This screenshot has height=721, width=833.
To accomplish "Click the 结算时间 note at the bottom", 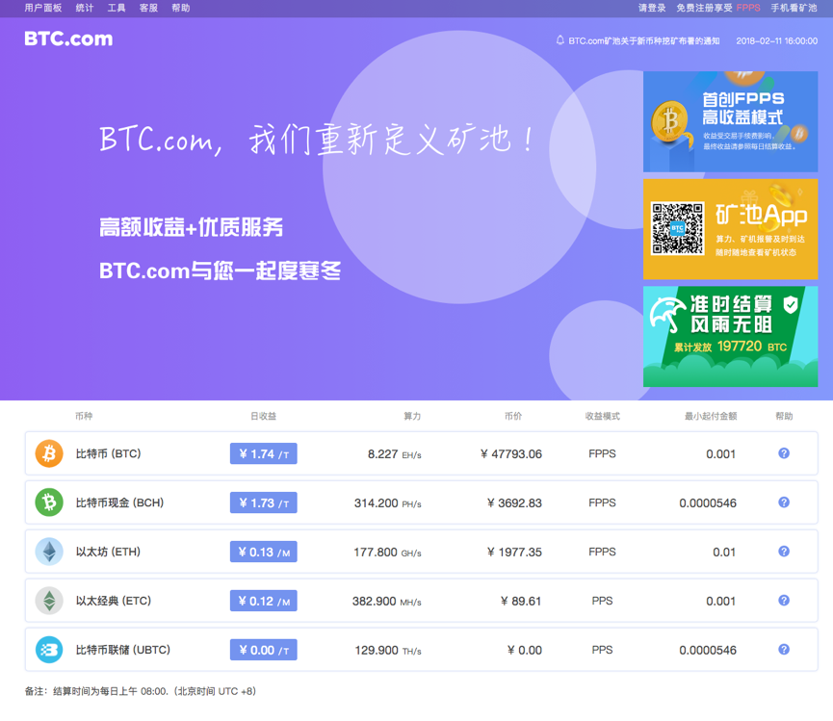I will click(141, 691).
